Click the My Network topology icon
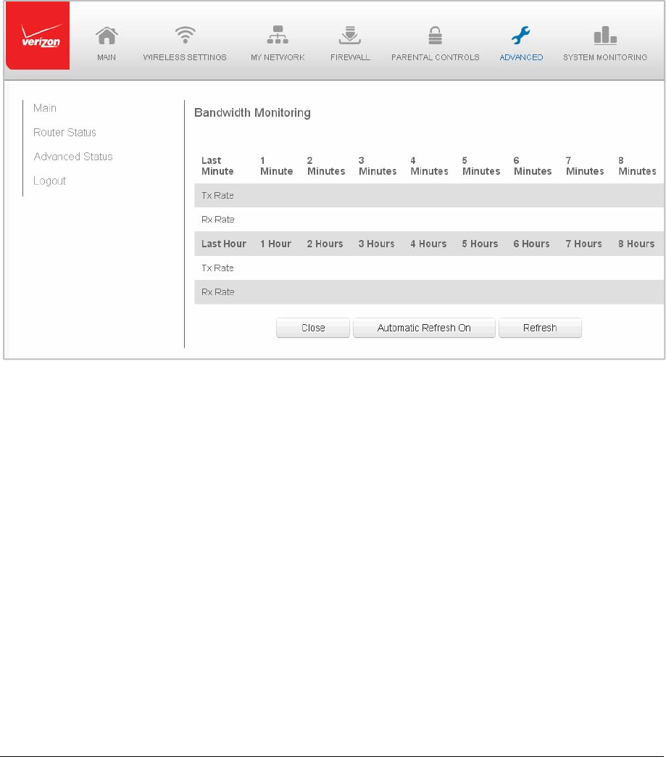The height and width of the screenshot is (757, 666). coord(278,35)
